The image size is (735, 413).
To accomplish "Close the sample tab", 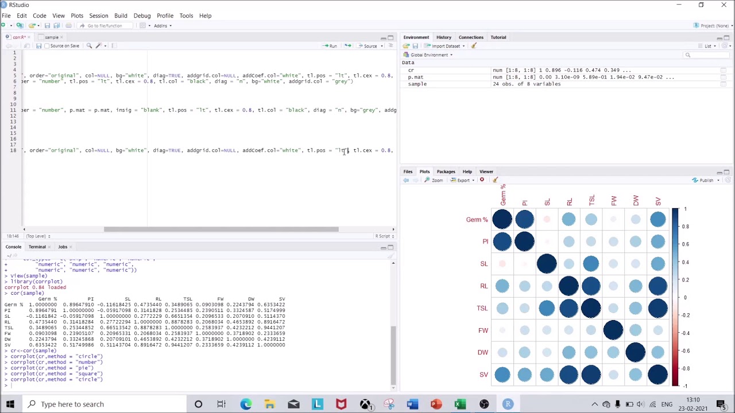I will (61, 37).
